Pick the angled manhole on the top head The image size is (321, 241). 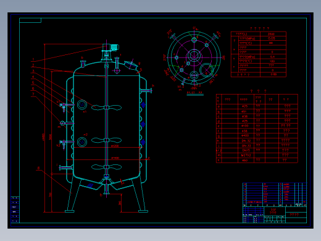point(131,65)
